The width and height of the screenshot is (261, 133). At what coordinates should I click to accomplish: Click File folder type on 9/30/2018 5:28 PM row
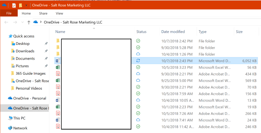click(207, 48)
